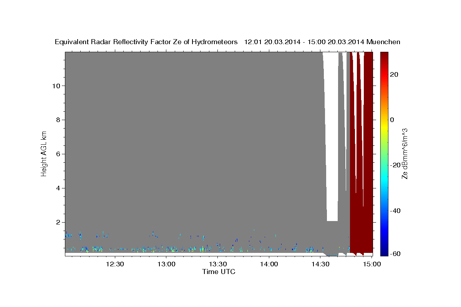The height and width of the screenshot is (307, 461).
Task: Click the '14:30' time axis label
Action: (320, 264)
